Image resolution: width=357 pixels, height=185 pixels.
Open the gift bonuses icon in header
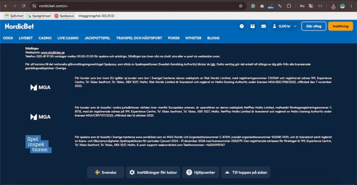click(x=252, y=26)
